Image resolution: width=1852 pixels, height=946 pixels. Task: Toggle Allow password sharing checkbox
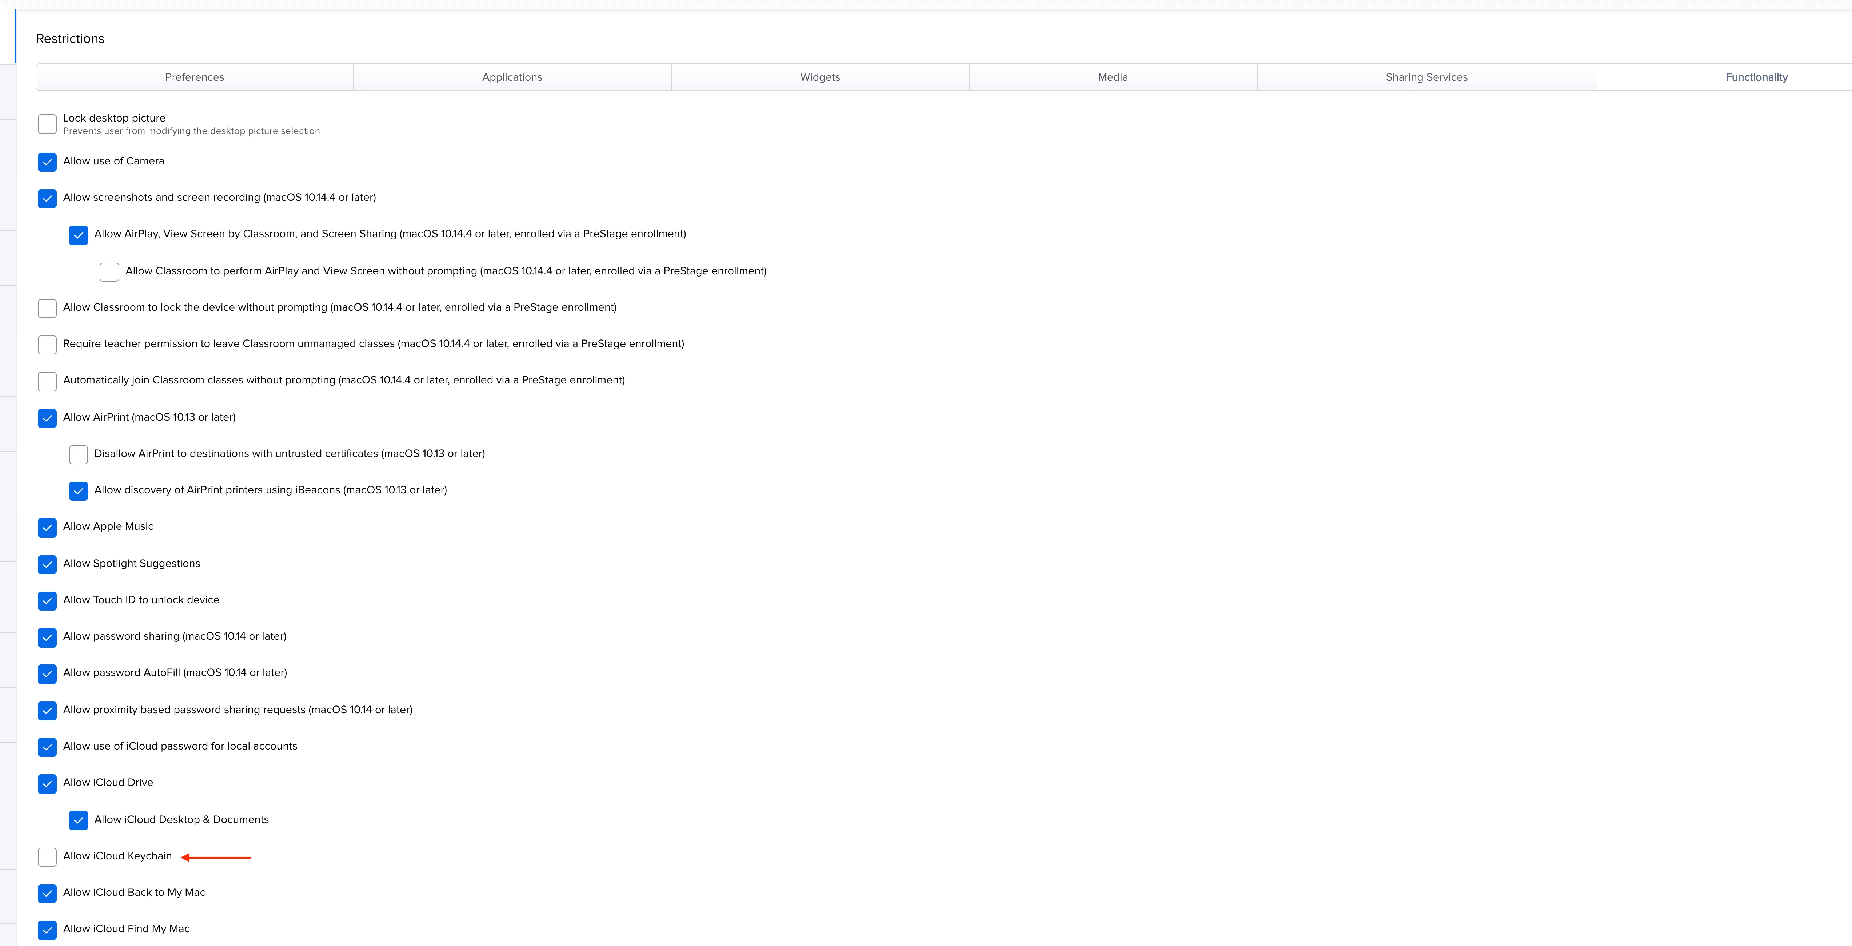tap(47, 637)
